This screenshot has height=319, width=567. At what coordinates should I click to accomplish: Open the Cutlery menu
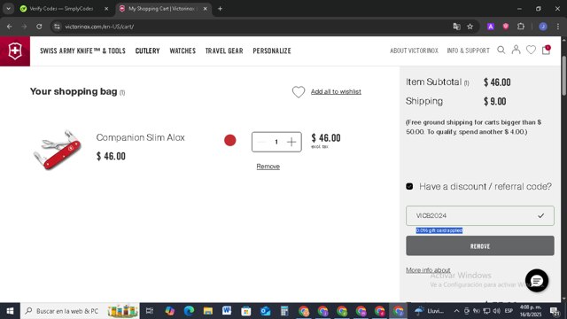[148, 51]
